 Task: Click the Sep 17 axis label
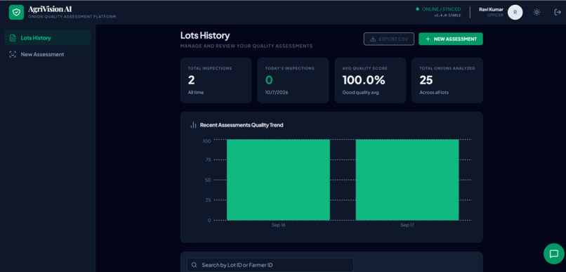tap(407, 225)
